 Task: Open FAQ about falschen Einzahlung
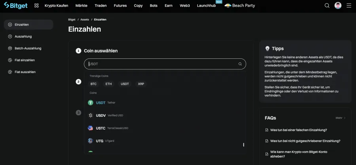[x=298, y=130]
